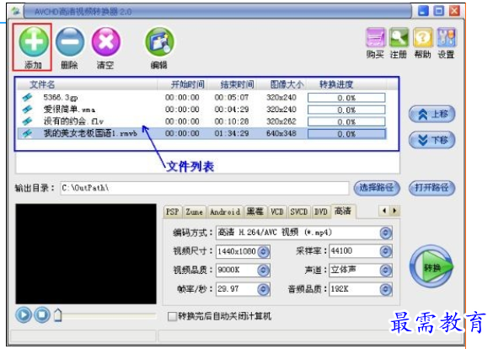Switch to the VCD tab
493x349 pixels.
point(277,212)
